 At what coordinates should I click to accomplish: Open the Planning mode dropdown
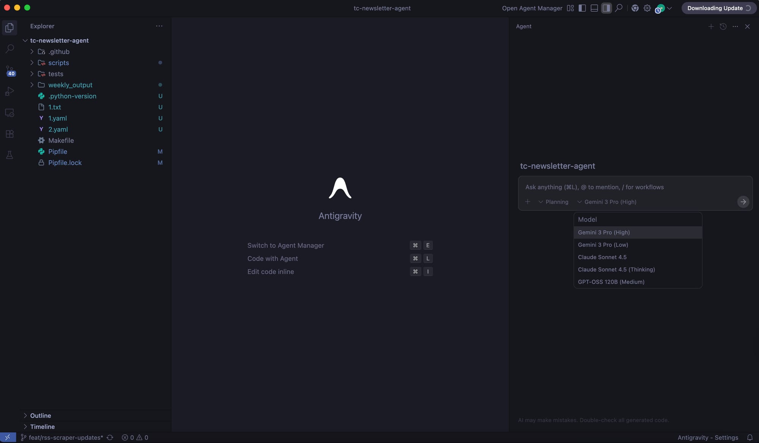(x=553, y=202)
